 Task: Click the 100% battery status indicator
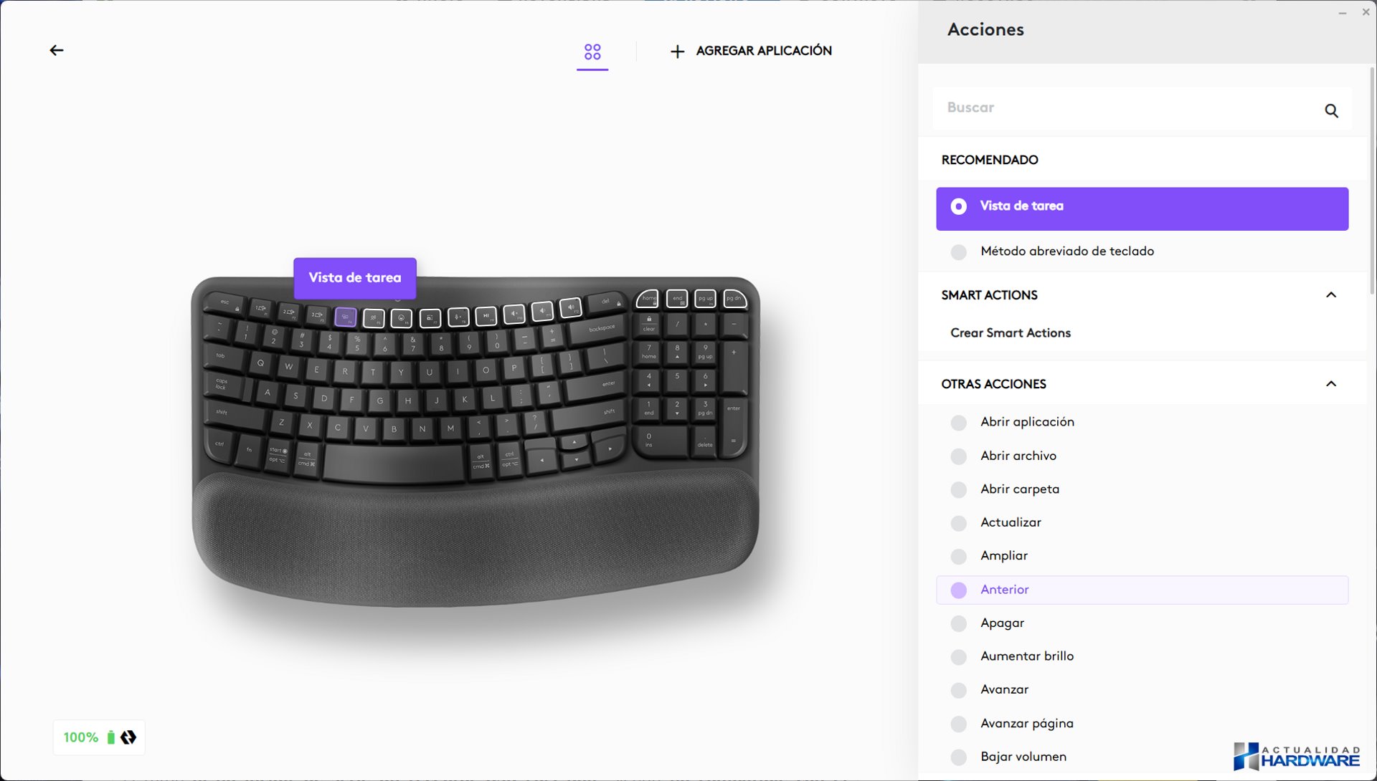pyautogui.click(x=99, y=737)
